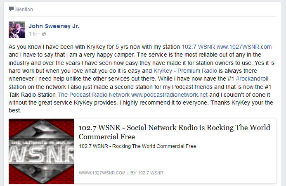Screen dimensions: 286x186
Task: Click the Mention speech bubble icon
Action: point(11,9)
